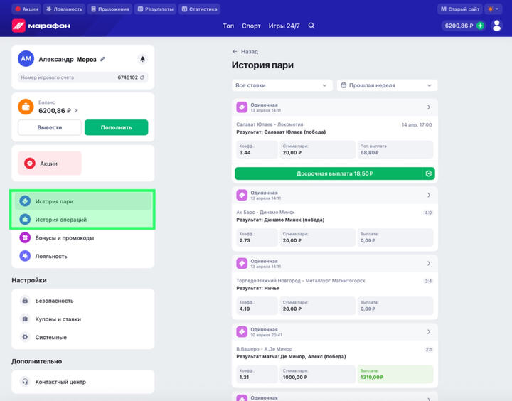Click the AM avatar circle

pyautogui.click(x=26, y=59)
